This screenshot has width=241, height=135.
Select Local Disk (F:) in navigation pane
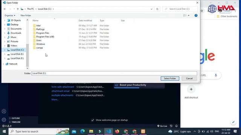tap(17, 58)
